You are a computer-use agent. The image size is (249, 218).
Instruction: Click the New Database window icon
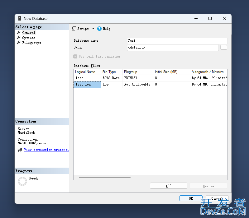pyautogui.click(x=20, y=18)
